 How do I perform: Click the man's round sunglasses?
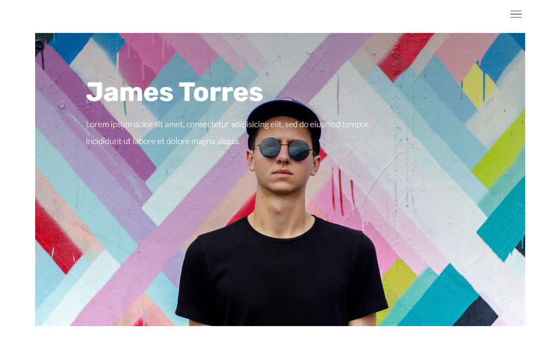(x=284, y=149)
